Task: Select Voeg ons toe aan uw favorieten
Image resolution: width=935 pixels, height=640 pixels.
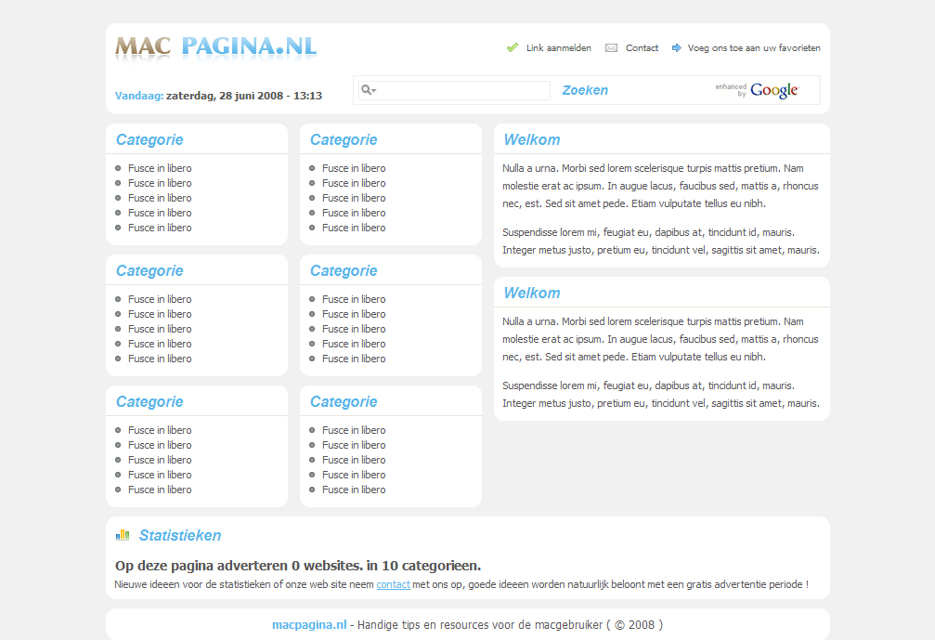Action: click(x=754, y=47)
